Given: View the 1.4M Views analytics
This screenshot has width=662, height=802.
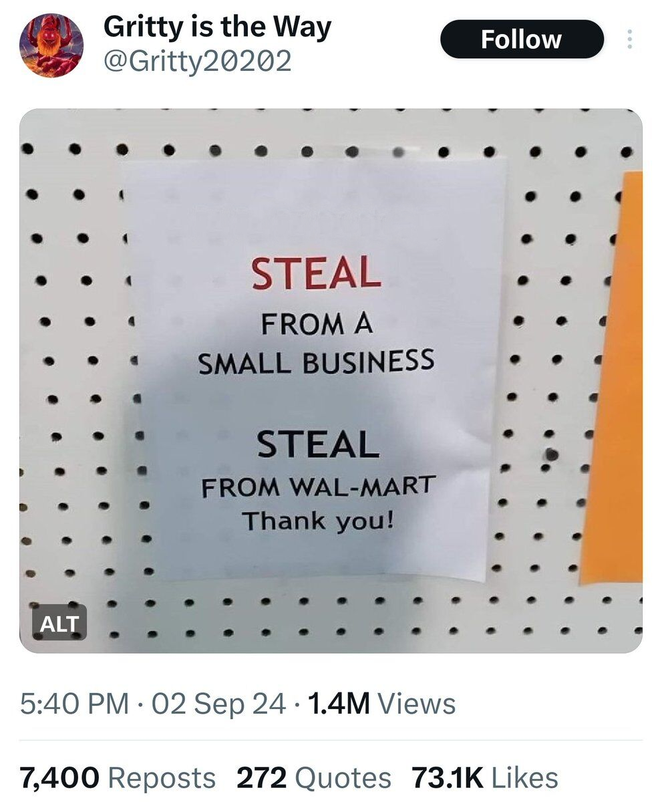Looking at the screenshot, I should click(381, 704).
